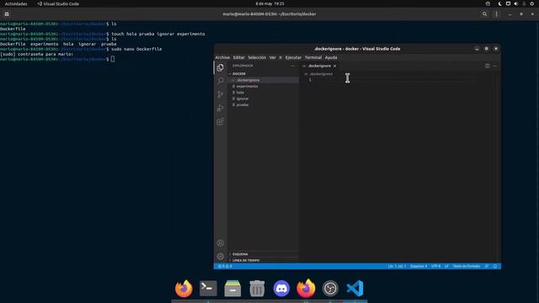The width and height of the screenshot is (539, 303).
Task: Open the Extensions view in VS Code
Action: tap(221, 121)
